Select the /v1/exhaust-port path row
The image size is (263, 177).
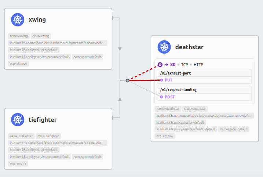coord(205,73)
